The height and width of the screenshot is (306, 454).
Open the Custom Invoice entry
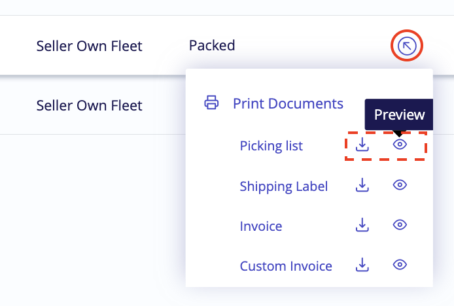[x=286, y=266]
